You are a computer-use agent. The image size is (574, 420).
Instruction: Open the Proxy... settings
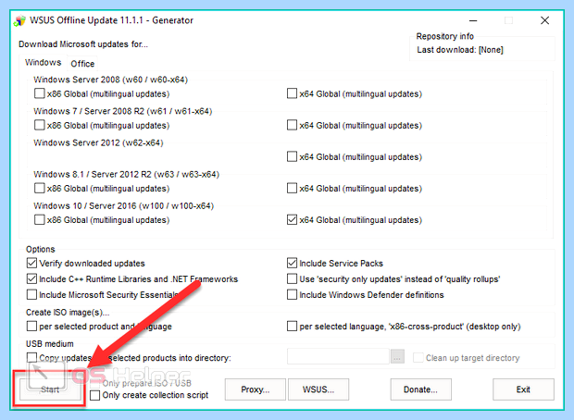tap(256, 389)
